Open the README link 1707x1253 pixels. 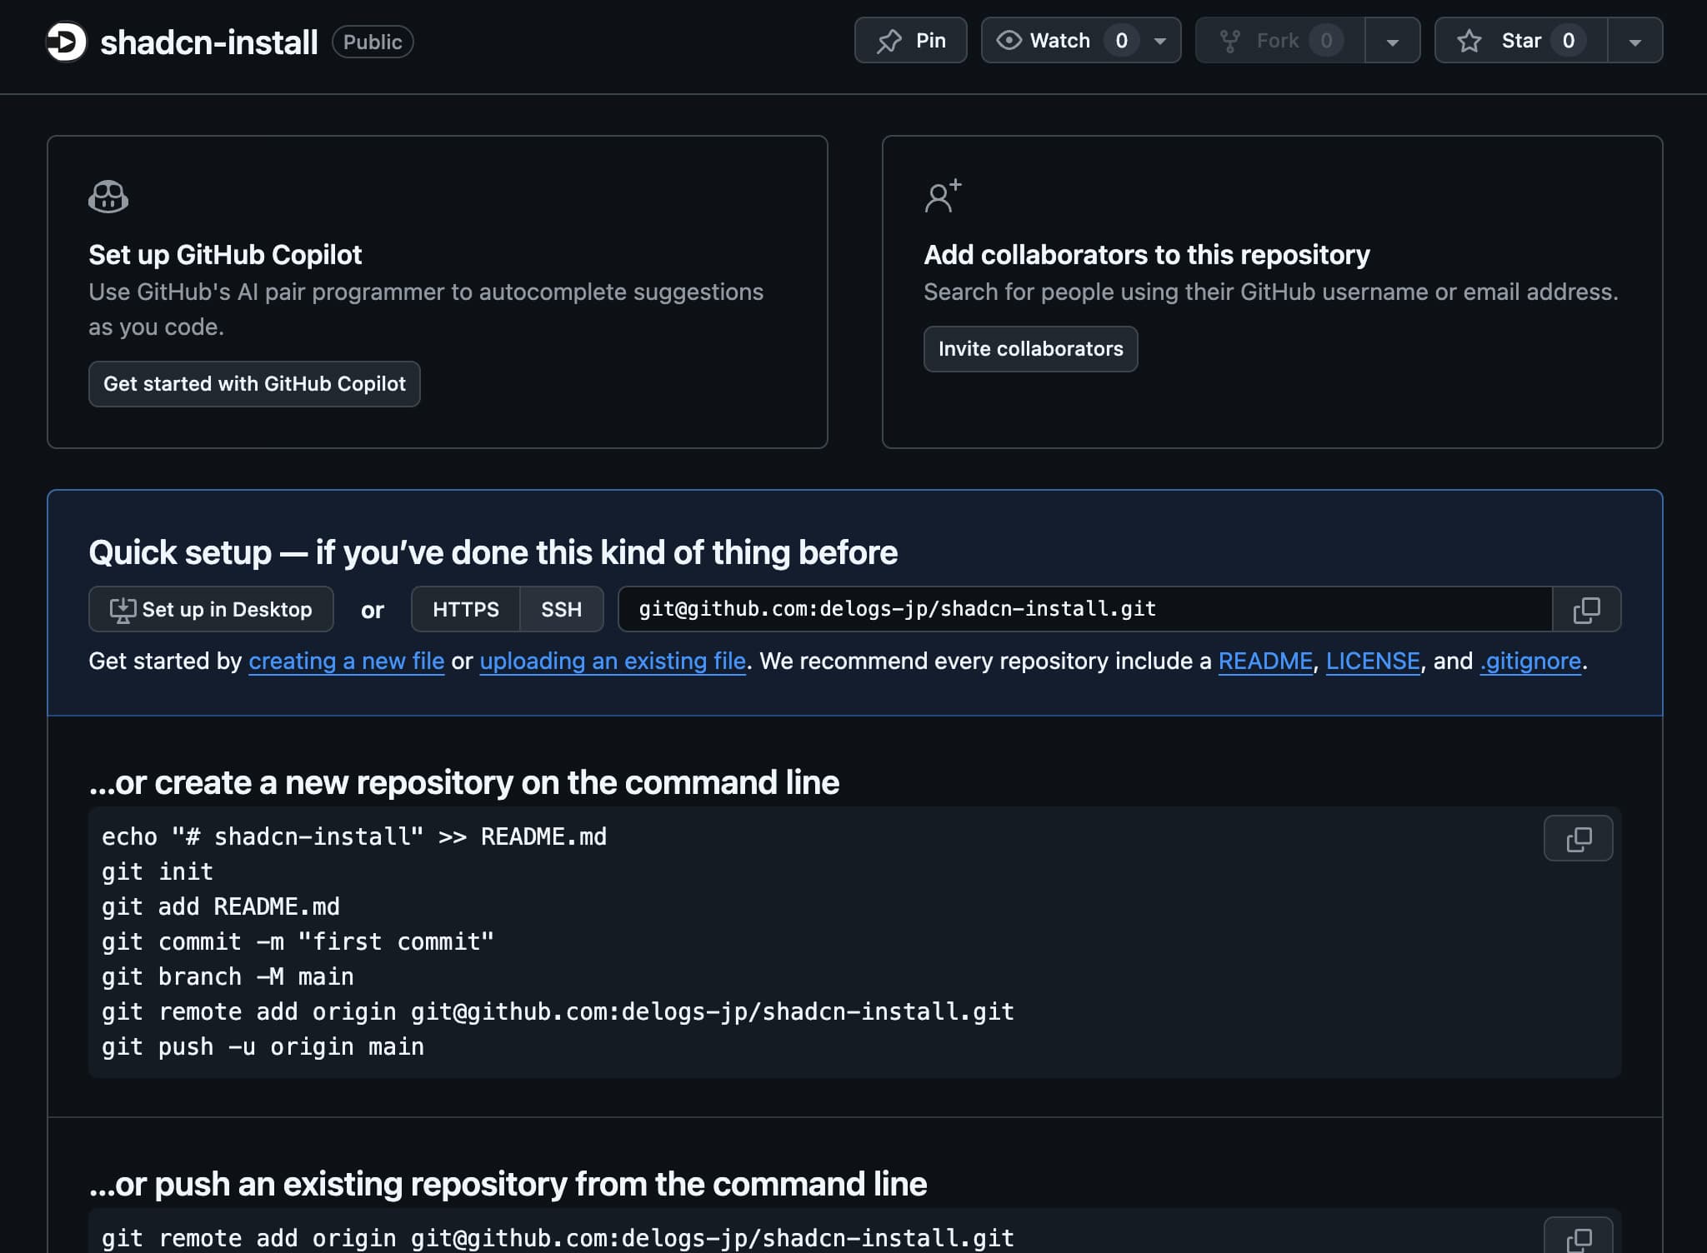[x=1265, y=661]
